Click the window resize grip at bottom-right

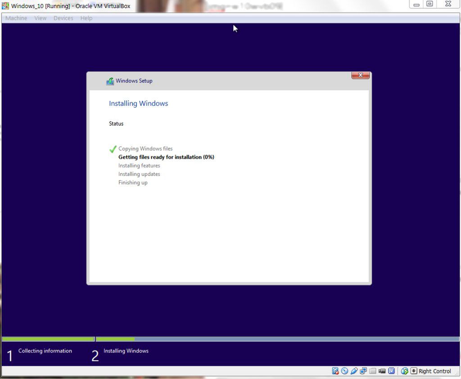(456, 373)
